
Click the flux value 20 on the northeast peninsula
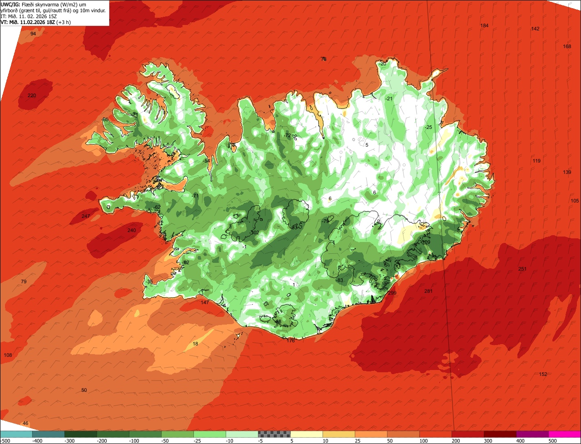click(383, 64)
